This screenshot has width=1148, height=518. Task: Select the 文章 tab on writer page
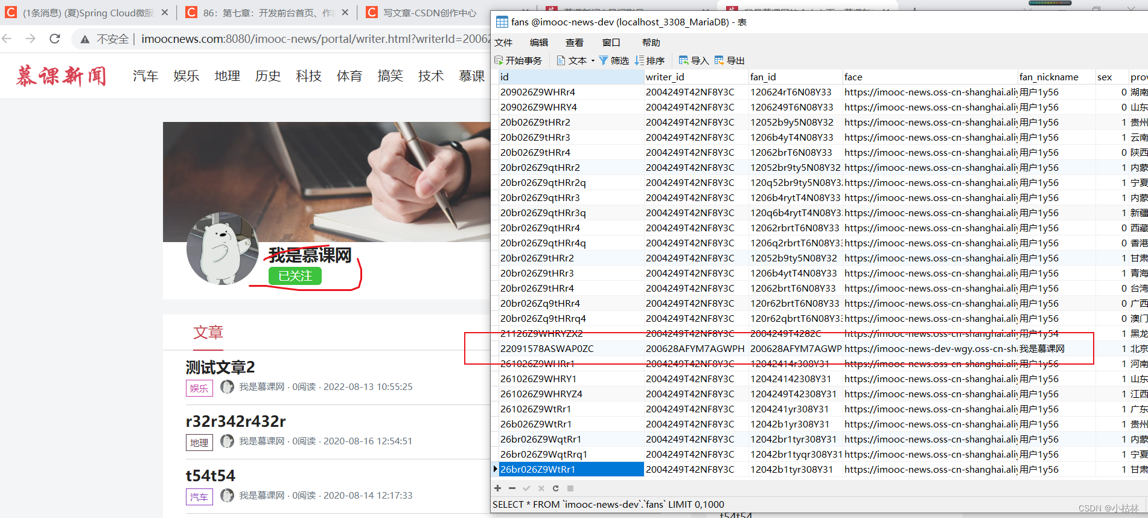[x=208, y=333]
